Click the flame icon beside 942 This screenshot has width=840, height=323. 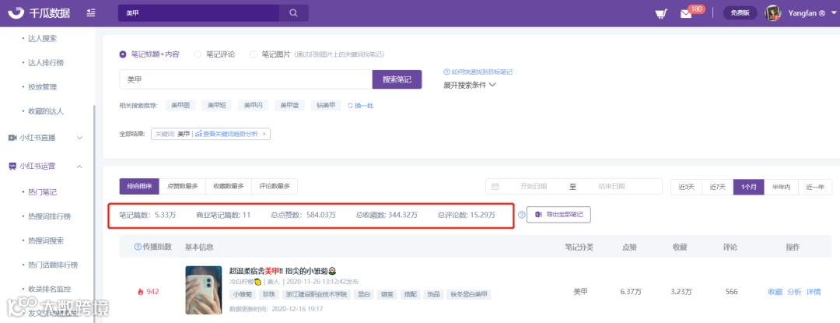click(x=140, y=292)
